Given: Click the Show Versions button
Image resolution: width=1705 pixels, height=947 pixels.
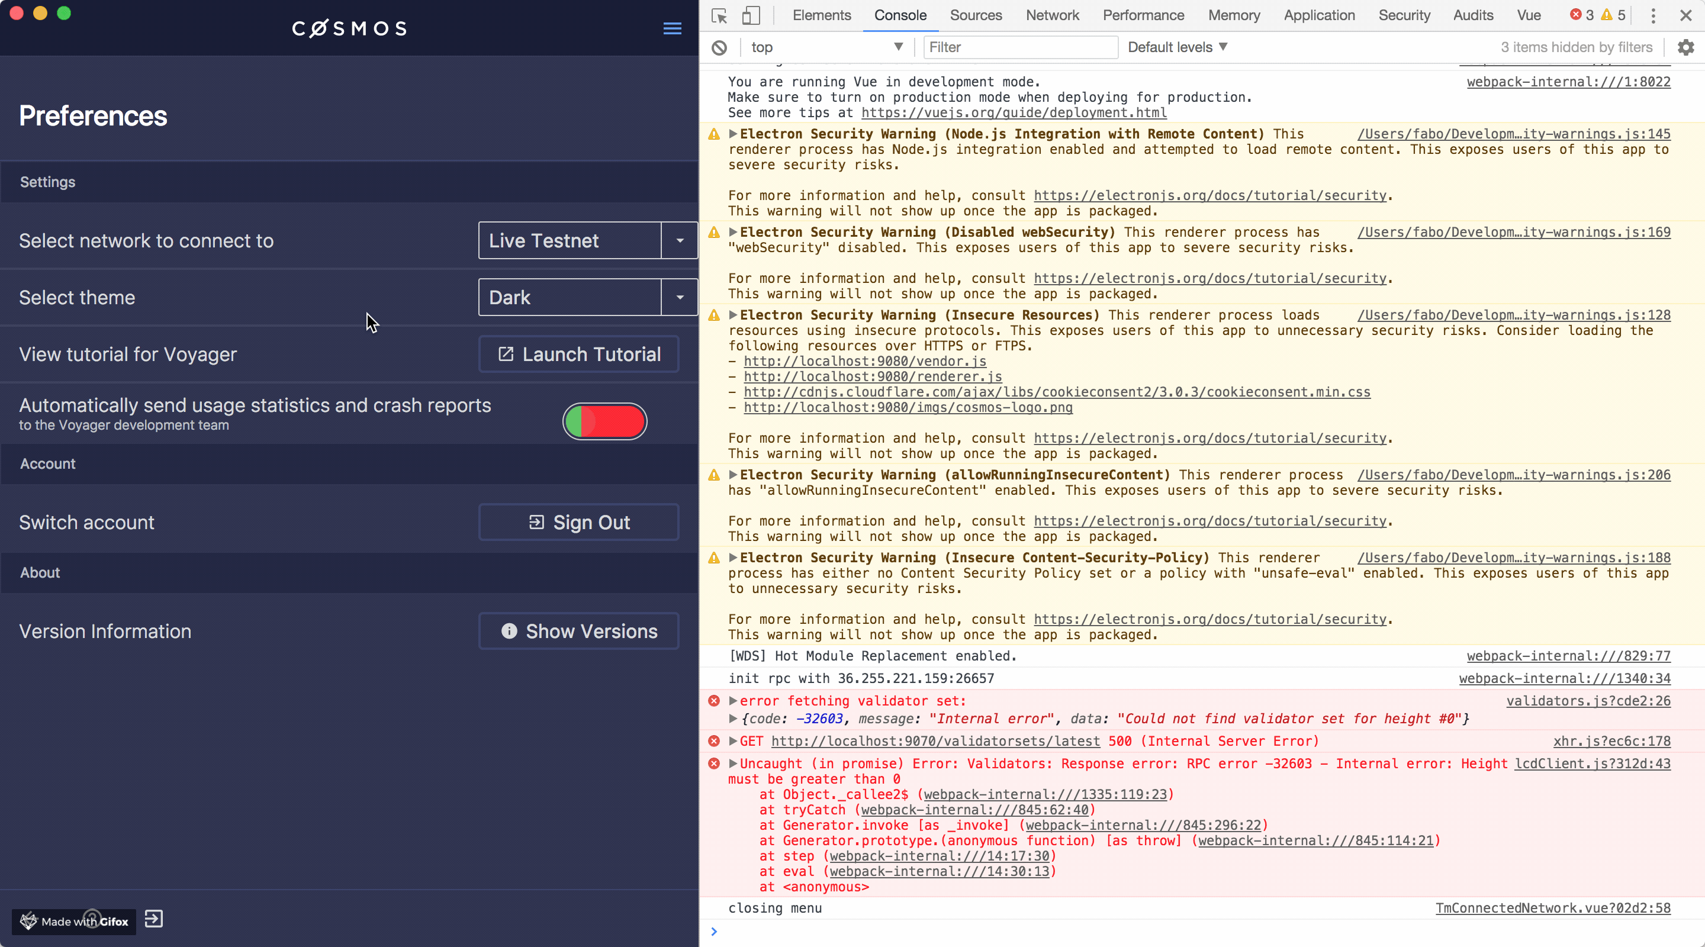Looking at the screenshot, I should [x=578, y=631].
